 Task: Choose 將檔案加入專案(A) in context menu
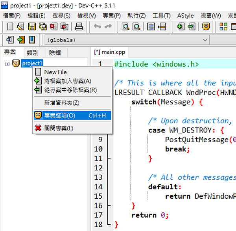(72, 81)
